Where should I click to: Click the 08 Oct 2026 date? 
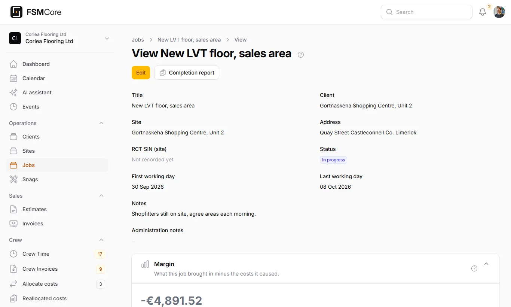coord(335,187)
